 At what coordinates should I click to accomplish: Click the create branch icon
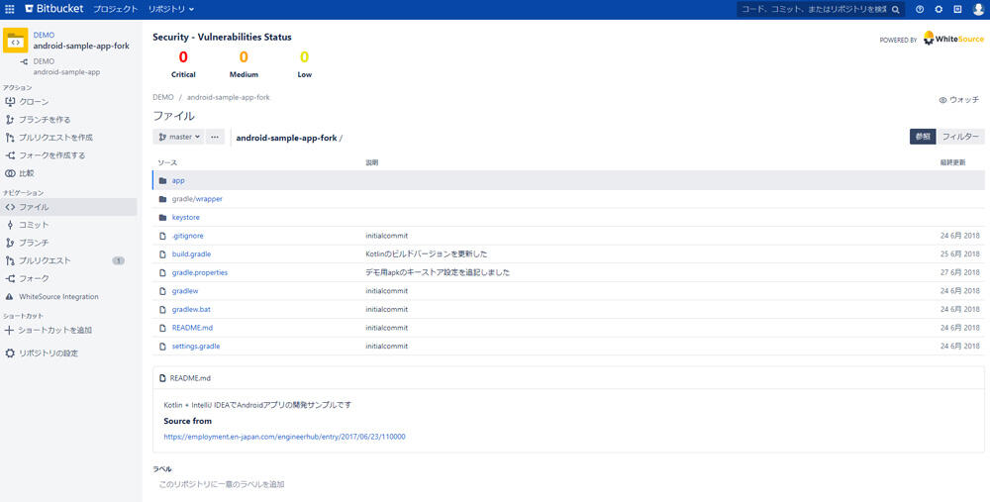(10, 120)
